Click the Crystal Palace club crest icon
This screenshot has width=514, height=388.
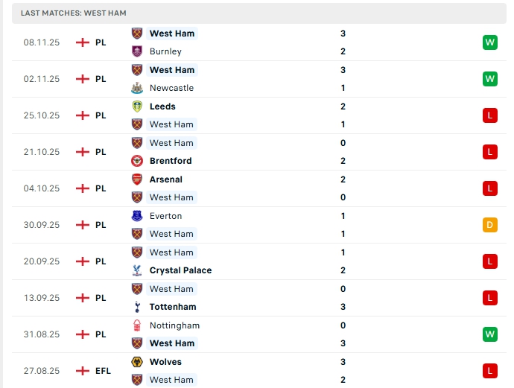[x=136, y=270]
